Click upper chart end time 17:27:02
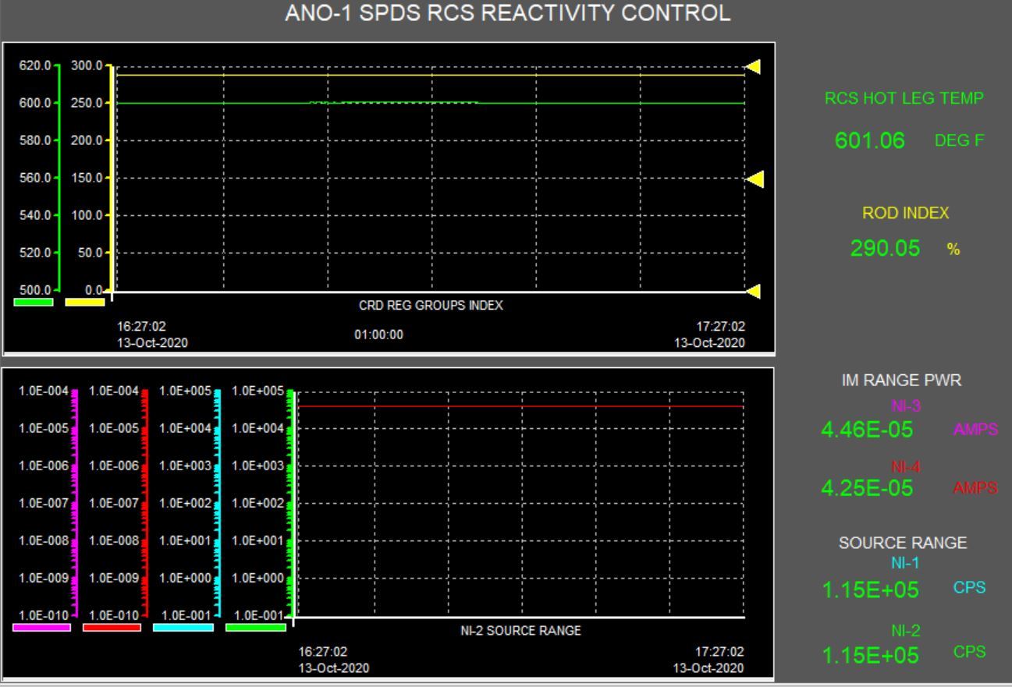Image resolution: width=1012 pixels, height=687 pixels. 720,327
